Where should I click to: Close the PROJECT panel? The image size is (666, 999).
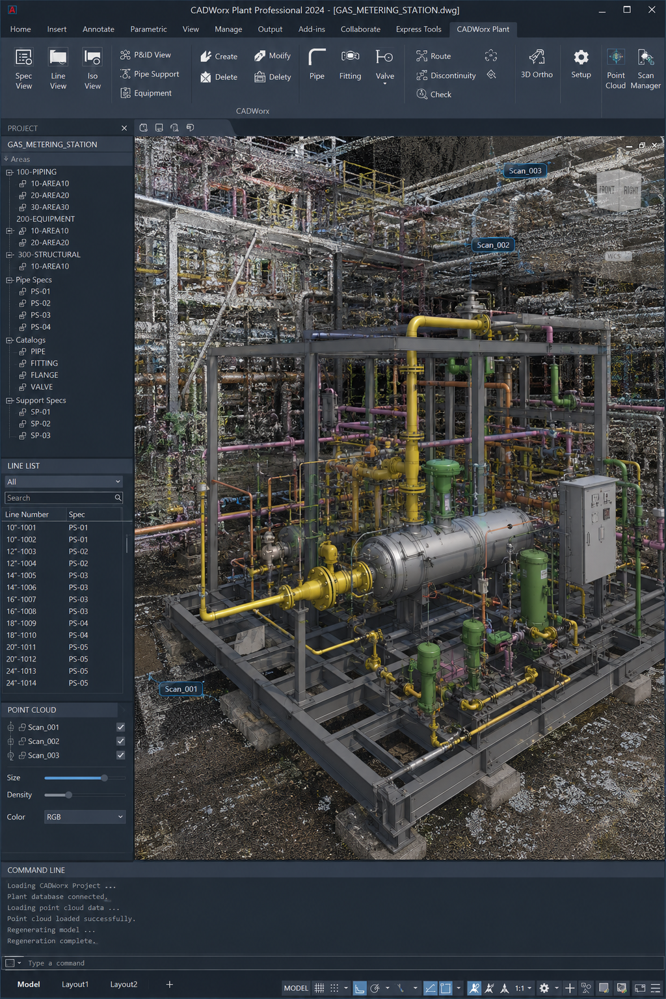coord(124,128)
